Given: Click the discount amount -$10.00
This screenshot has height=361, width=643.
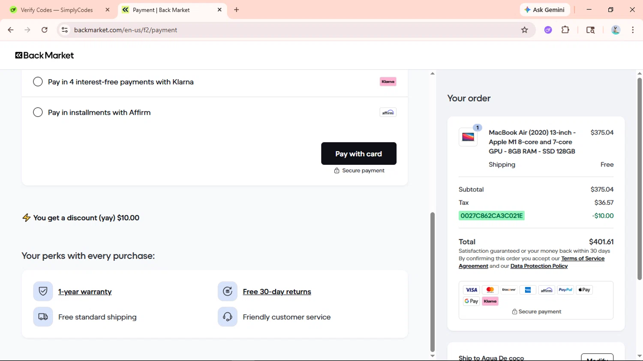Looking at the screenshot, I should [603, 216].
